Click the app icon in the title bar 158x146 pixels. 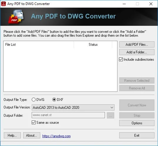4,4
